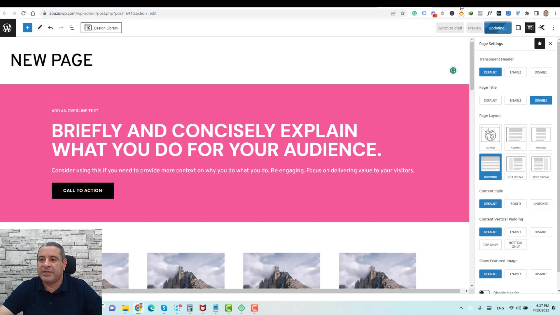This screenshot has height=315, width=560.
Task: Click the Preview button
Action: [475, 28]
